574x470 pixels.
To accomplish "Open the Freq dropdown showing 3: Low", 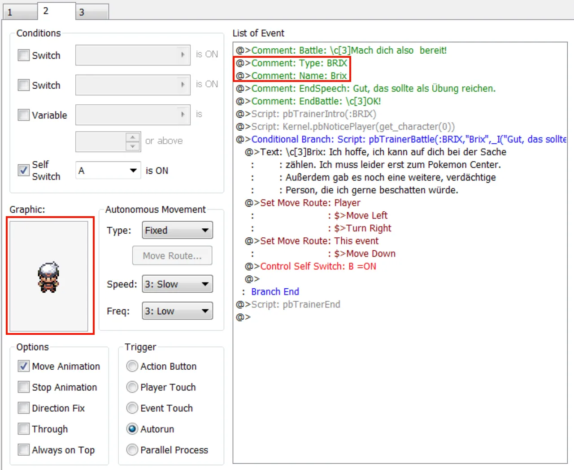I will 177,311.
